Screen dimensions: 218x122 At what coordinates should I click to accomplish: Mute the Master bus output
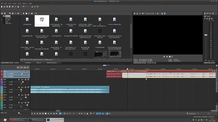pyautogui.click(x=209, y=19)
